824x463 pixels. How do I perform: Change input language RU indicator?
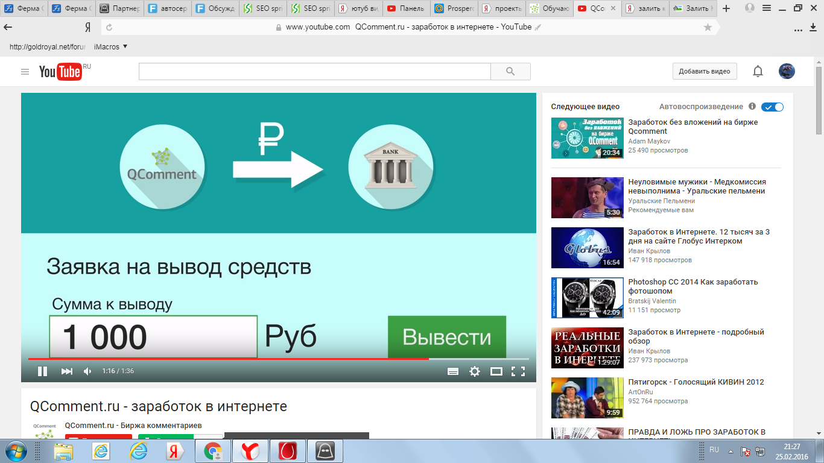[x=714, y=450]
